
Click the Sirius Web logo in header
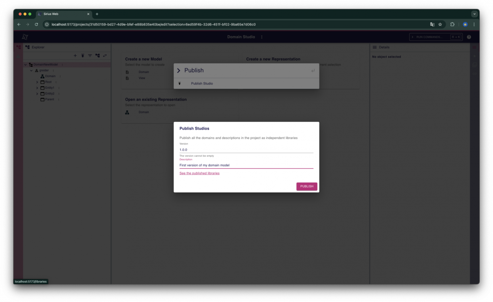pyautogui.click(x=25, y=37)
